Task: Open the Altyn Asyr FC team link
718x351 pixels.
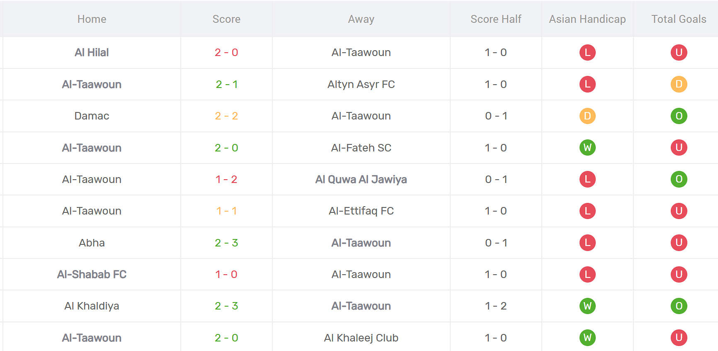Action: tap(361, 84)
